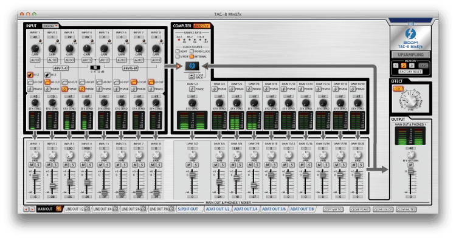The height and width of the screenshot is (238, 456).
Task: Open the DAW selector dropdown in Computer panel
Action: pyautogui.click(x=201, y=26)
